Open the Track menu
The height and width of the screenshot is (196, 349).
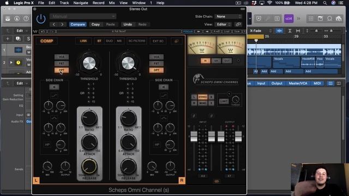coord(64,3)
